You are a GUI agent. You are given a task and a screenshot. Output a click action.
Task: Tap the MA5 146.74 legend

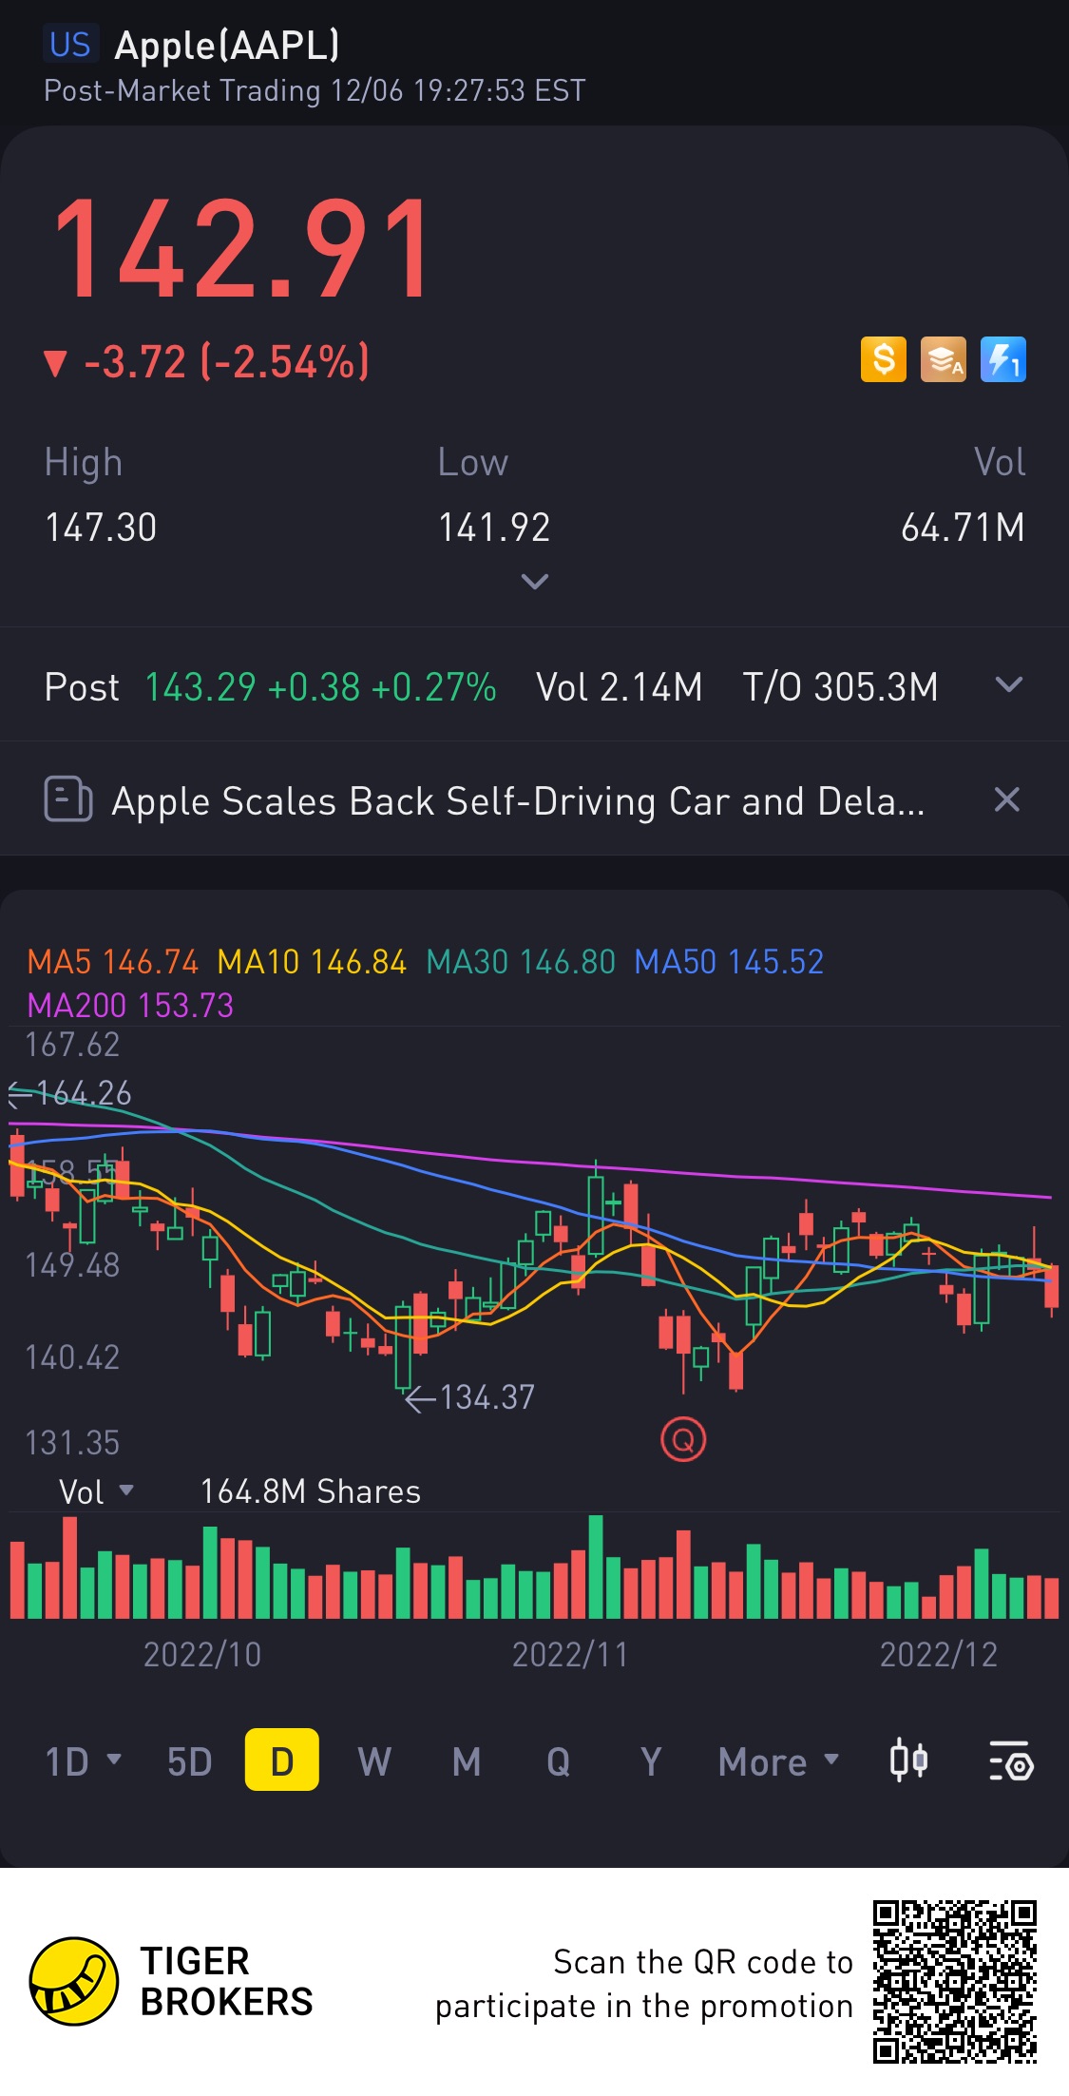coord(113,962)
